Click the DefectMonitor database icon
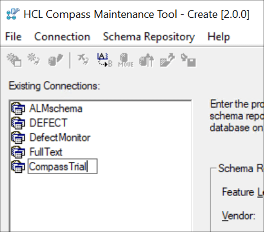 18,138
